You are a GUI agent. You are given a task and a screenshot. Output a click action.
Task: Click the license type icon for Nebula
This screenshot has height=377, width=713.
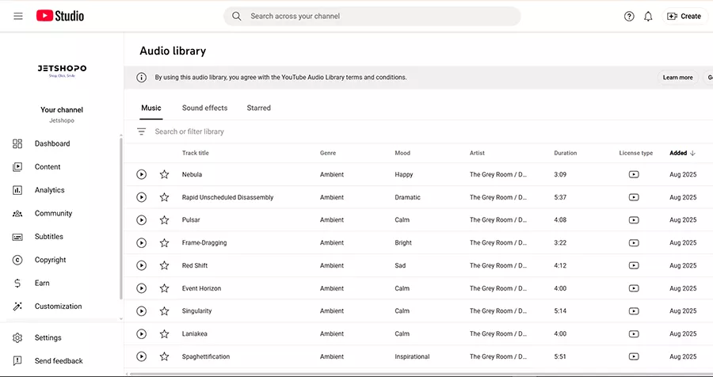pos(634,174)
